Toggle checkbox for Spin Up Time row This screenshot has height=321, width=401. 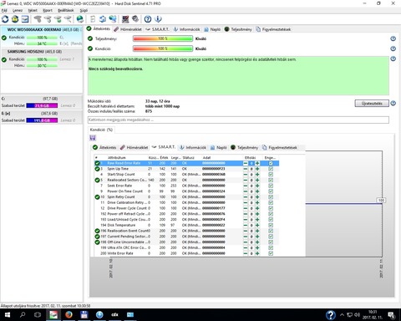point(271,169)
